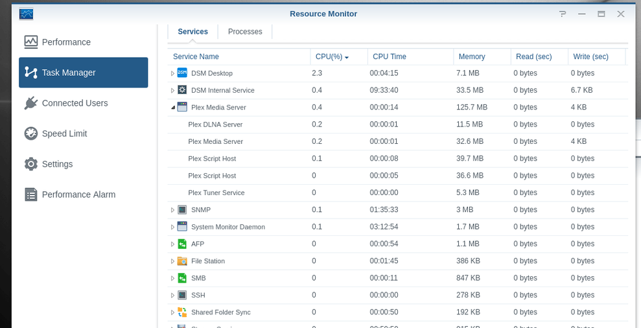
Task: Expand the AFP service row
Action: (x=172, y=244)
